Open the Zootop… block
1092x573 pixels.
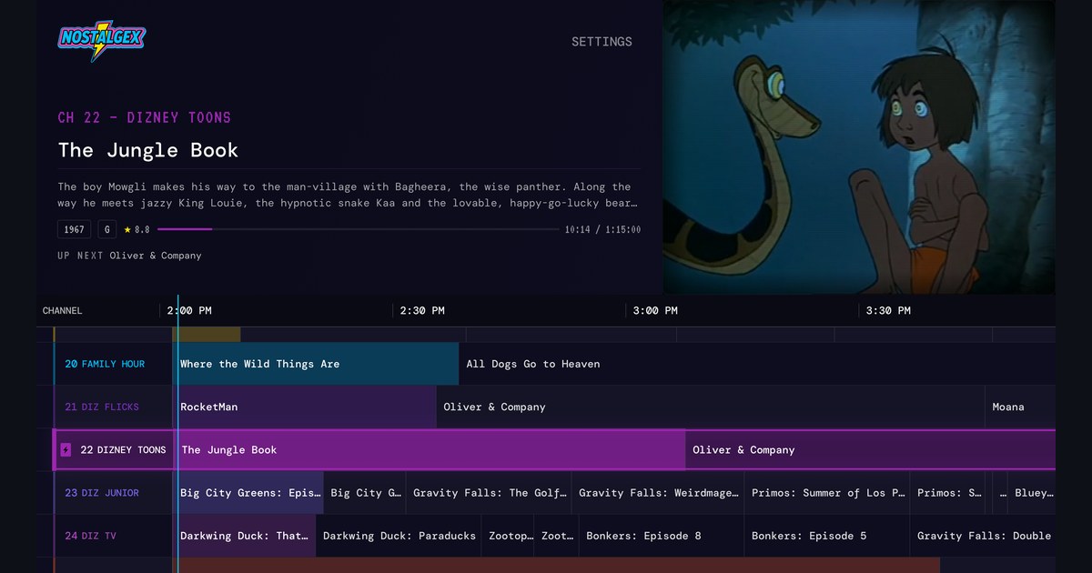click(x=508, y=536)
